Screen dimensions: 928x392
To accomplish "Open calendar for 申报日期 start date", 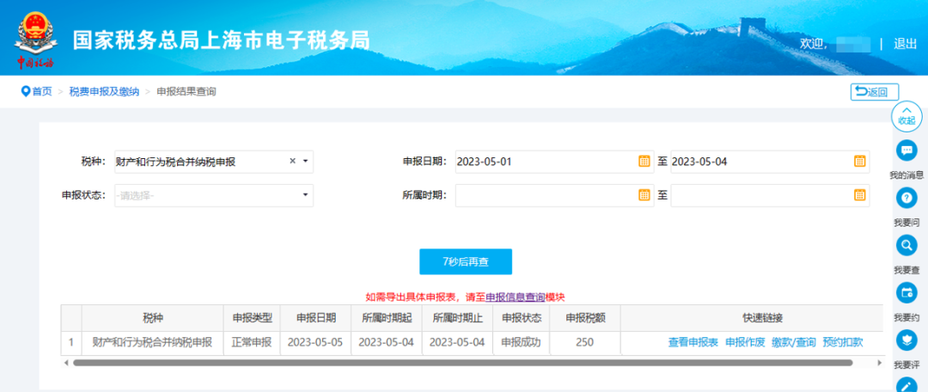I will click(x=644, y=161).
